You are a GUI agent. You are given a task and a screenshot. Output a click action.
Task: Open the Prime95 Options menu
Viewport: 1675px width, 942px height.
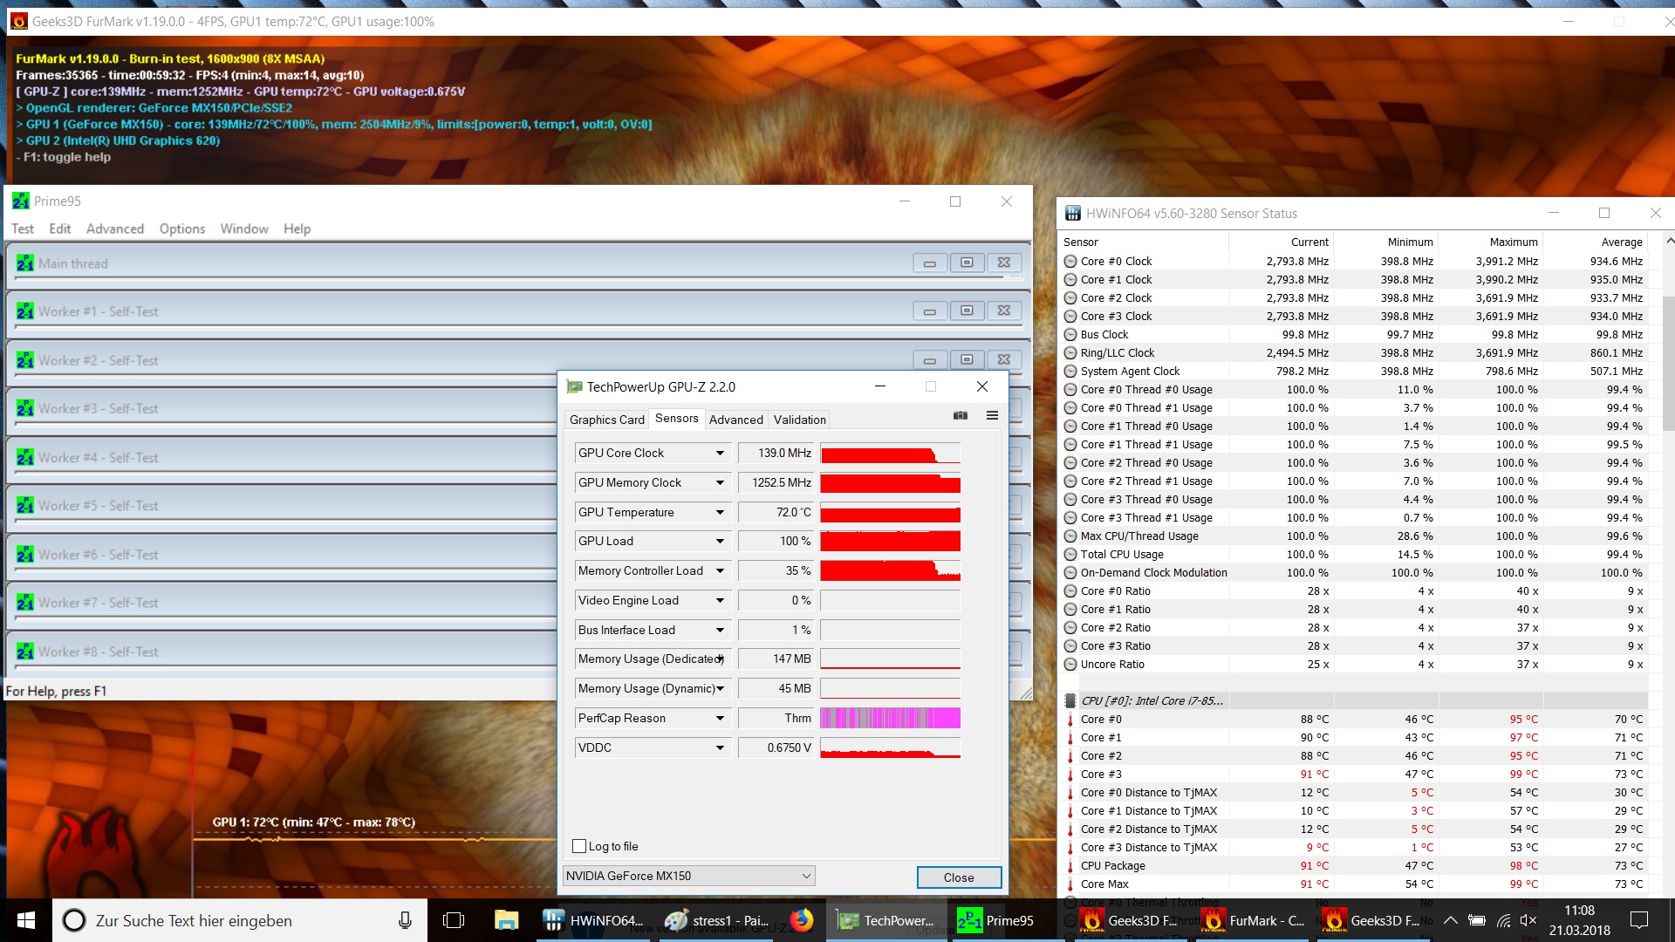181,229
